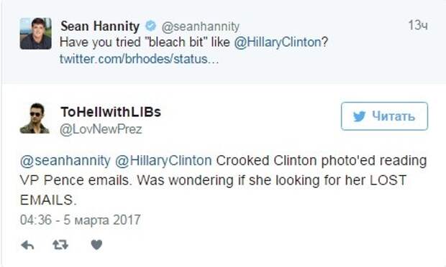This screenshot has width=446, height=267.
Task: Follow the account via Читать button
Action: pos(384,116)
